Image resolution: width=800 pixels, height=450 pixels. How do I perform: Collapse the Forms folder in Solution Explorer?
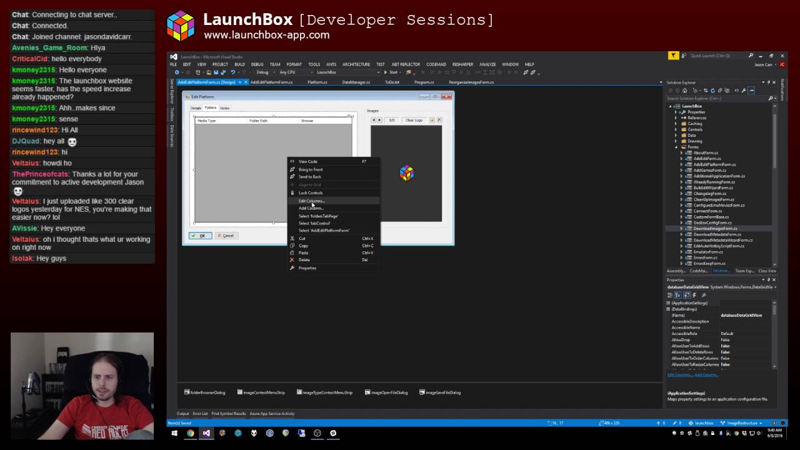[x=676, y=147]
